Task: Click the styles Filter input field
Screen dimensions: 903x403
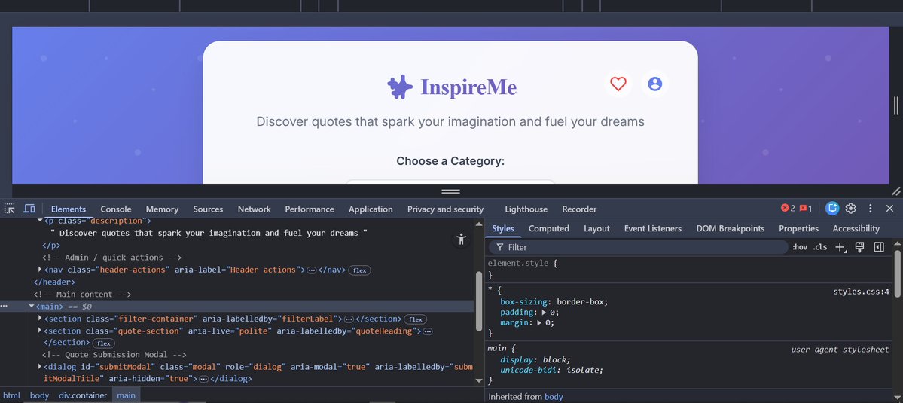Action: tap(638, 247)
